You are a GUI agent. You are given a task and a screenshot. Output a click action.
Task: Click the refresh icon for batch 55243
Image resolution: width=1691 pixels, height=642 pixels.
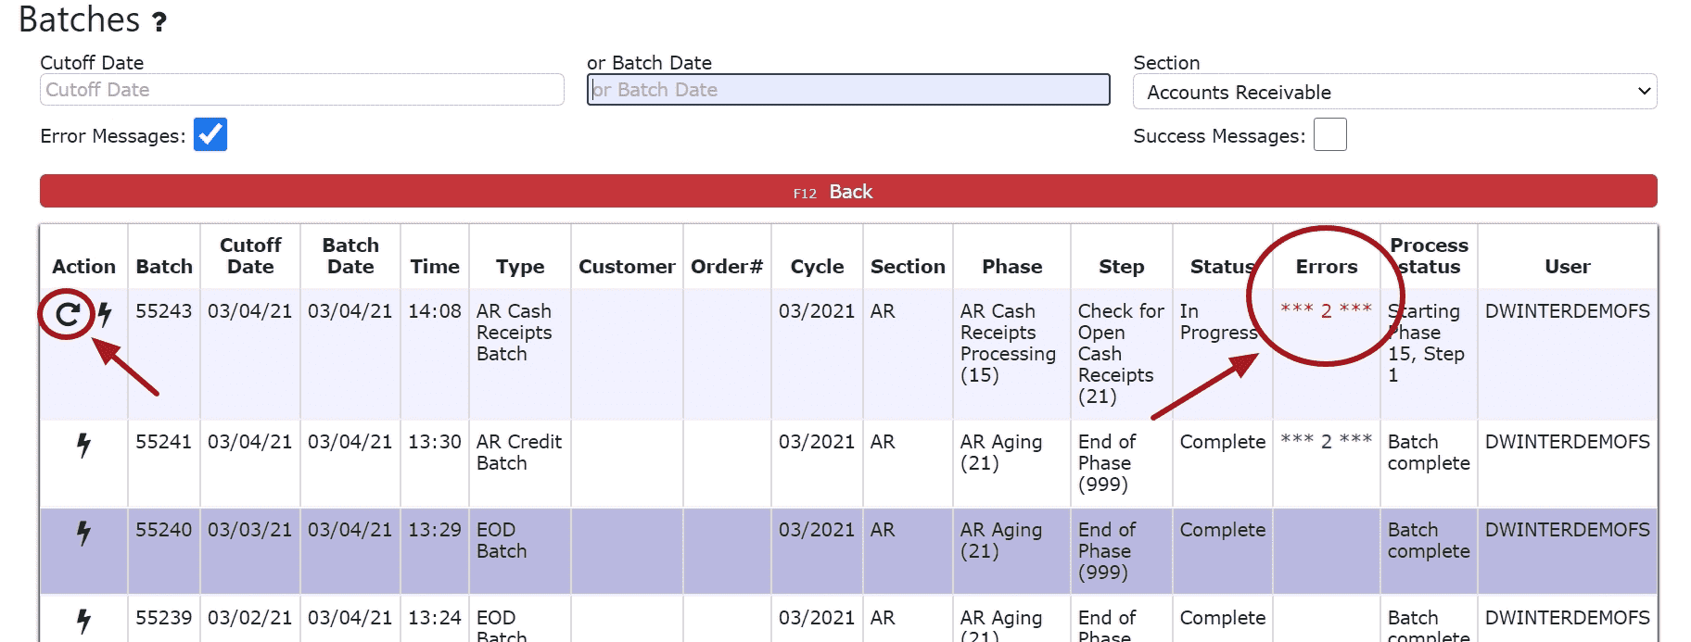click(67, 315)
